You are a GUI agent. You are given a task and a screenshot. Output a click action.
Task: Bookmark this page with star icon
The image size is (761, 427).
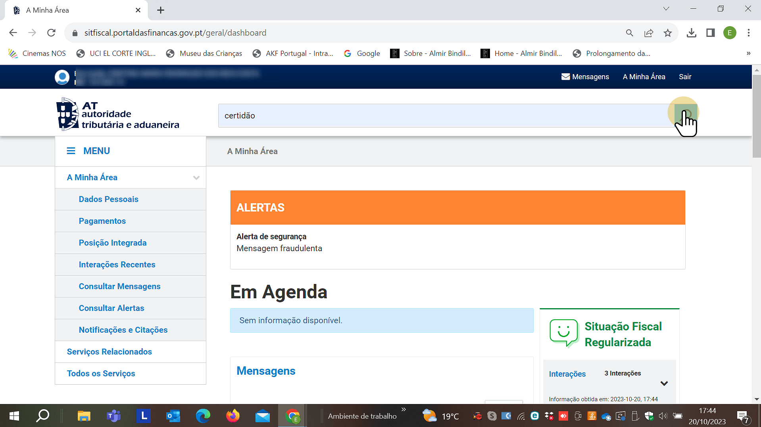[x=668, y=33]
